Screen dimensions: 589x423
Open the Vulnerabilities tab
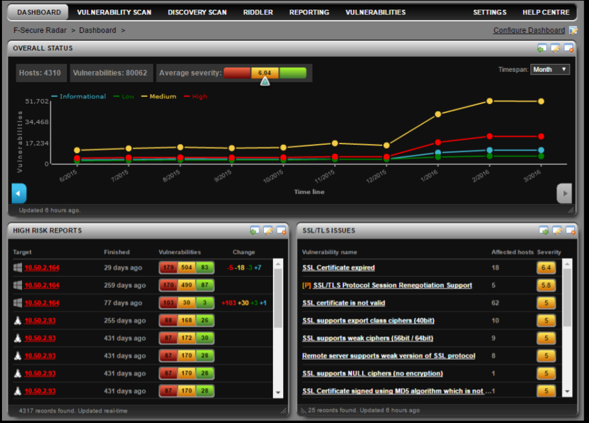[x=376, y=12]
